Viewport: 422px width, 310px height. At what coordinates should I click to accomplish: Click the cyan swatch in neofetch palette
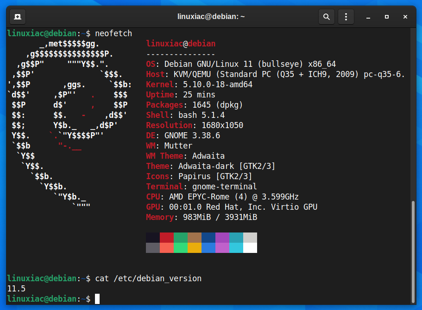(x=236, y=248)
